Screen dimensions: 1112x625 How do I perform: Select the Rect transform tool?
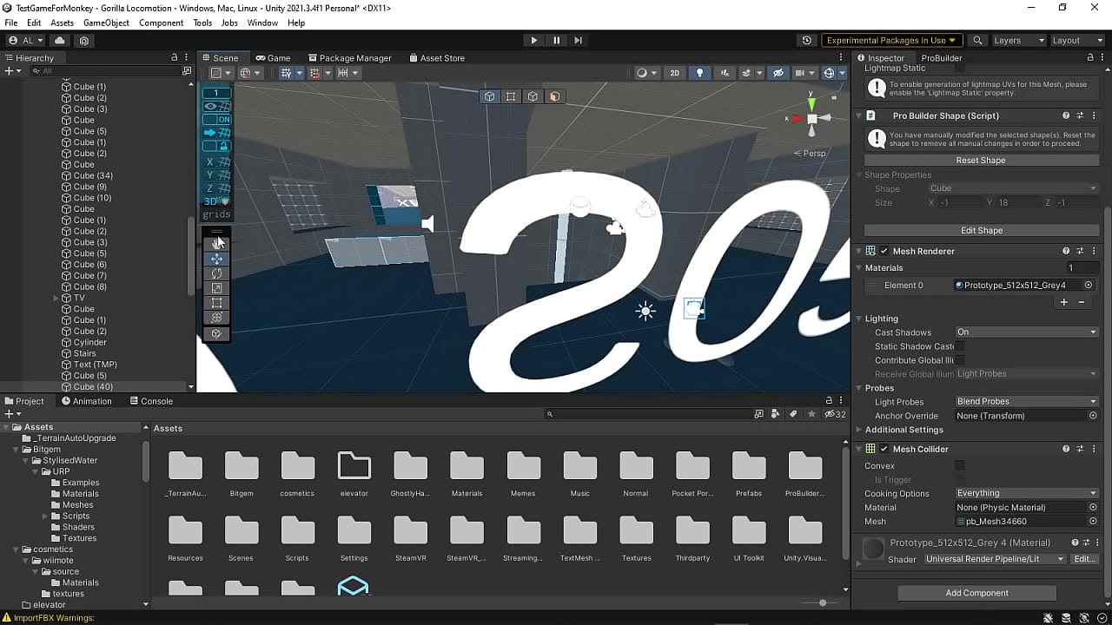tap(216, 303)
